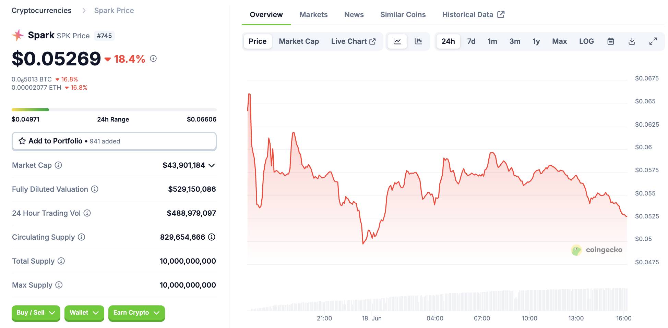The width and height of the screenshot is (668, 328).
Task: Click external link icon on Live Chart
Action: 372,41
